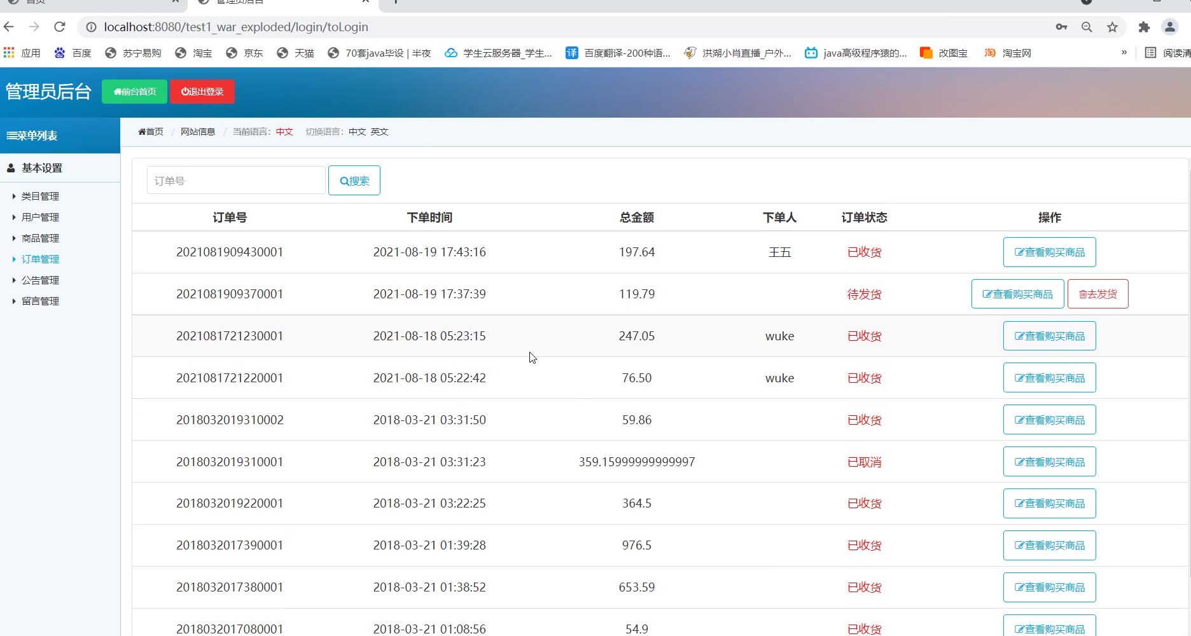
Task: Open the java高级程序猿 bookmark
Action: tap(856, 53)
